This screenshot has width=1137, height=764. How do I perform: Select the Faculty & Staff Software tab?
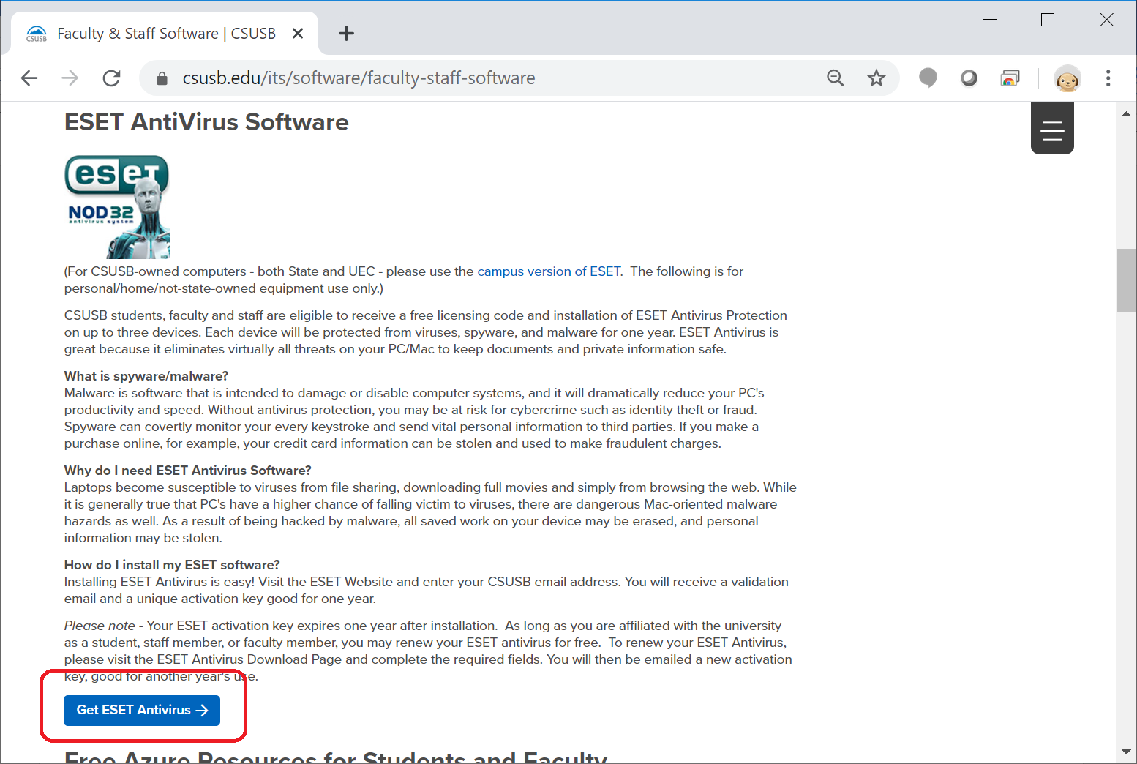click(x=165, y=34)
